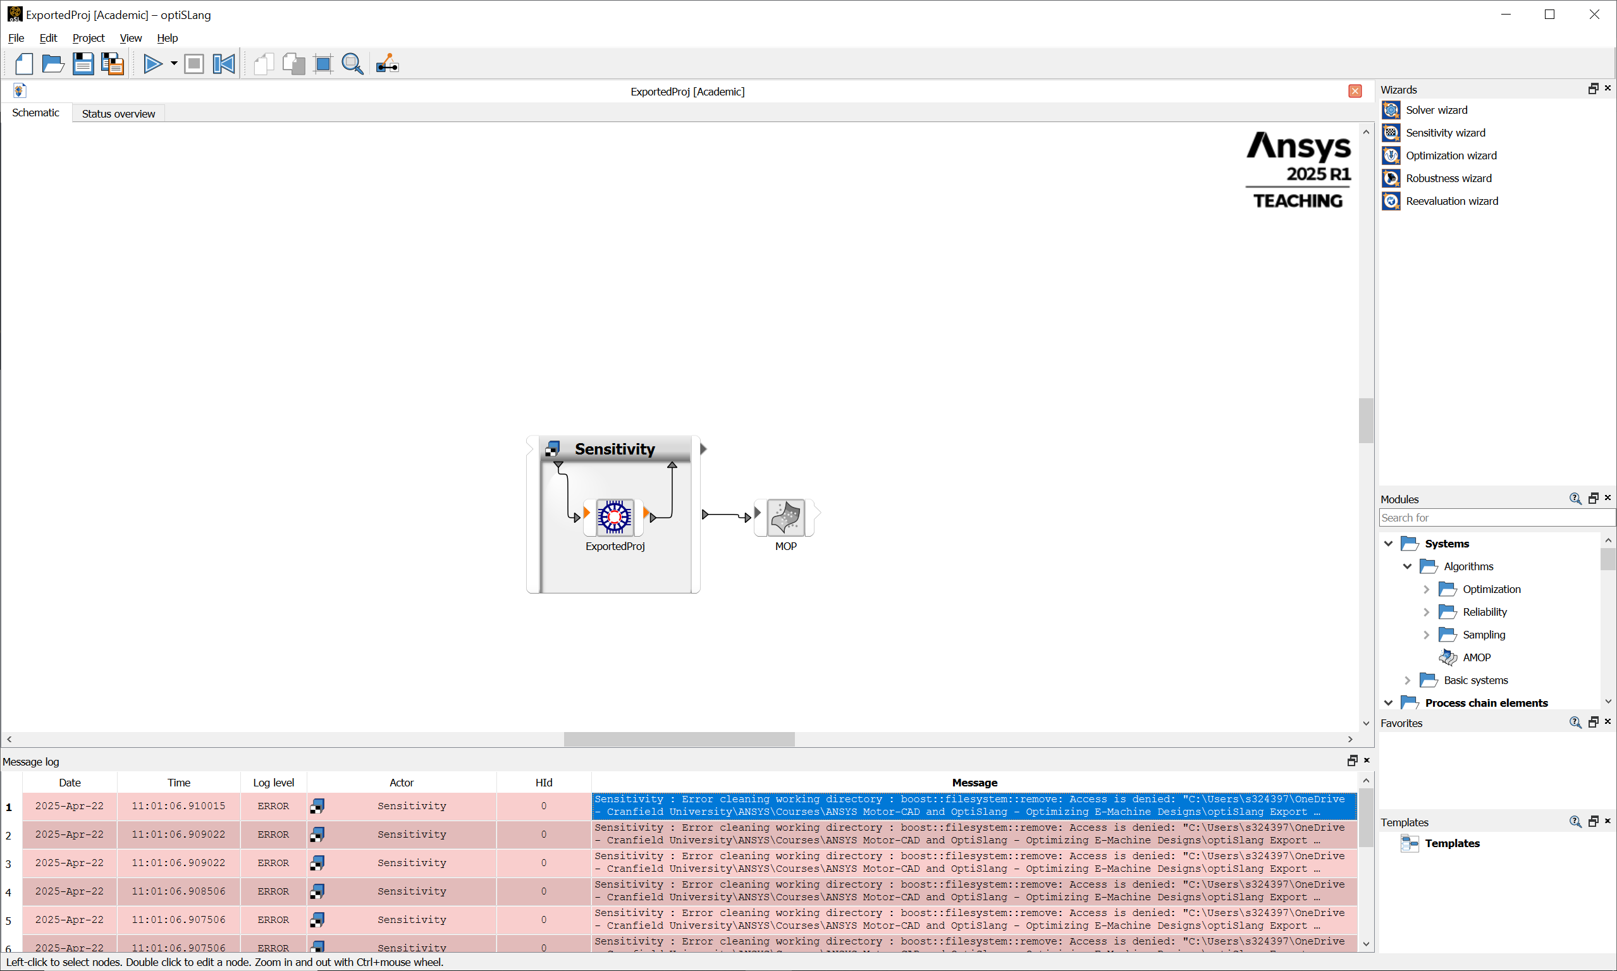Click the Sensitivity system output triangle
The width and height of the screenshot is (1617, 971).
[703, 449]
